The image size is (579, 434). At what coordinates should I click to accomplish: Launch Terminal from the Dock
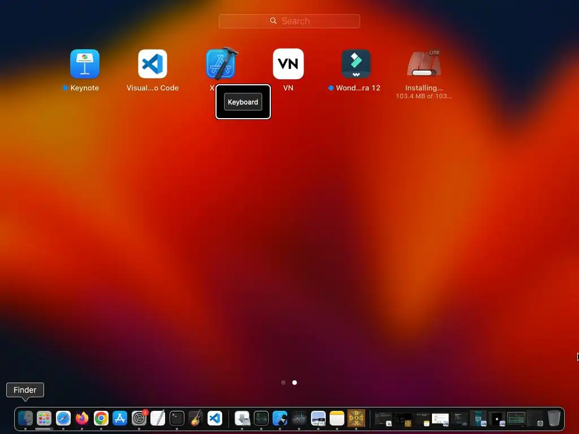177,419
